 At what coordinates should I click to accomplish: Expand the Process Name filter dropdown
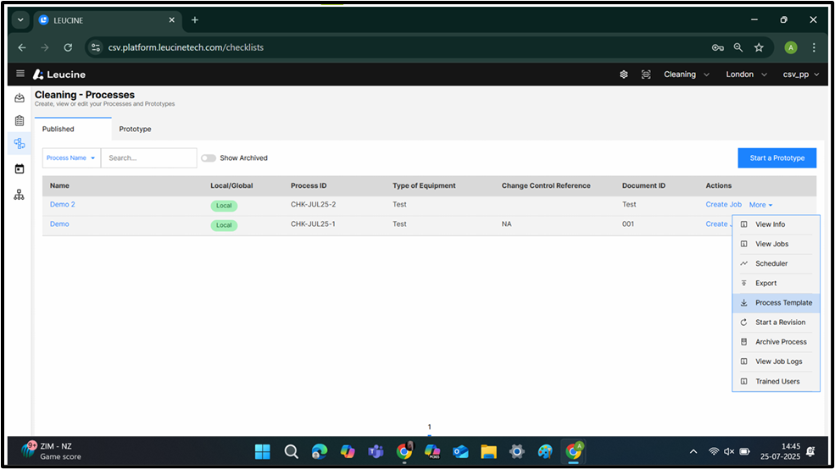[x=71, y=158]
